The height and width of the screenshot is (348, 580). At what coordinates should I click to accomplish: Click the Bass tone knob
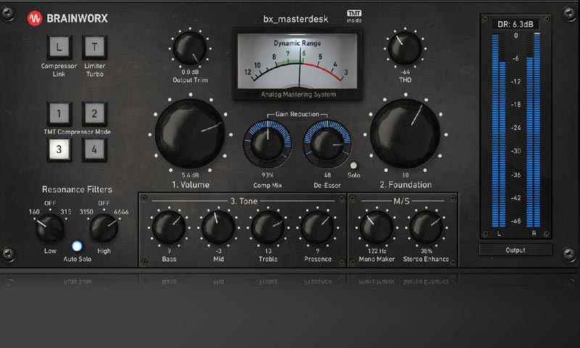click(169, 228)
